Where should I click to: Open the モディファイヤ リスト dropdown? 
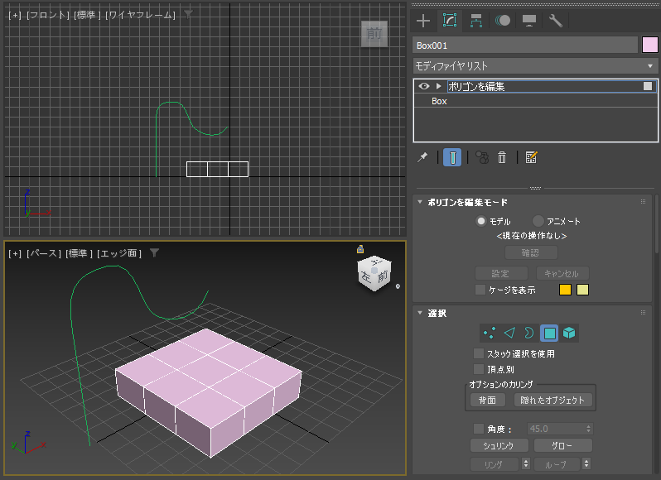535,66
